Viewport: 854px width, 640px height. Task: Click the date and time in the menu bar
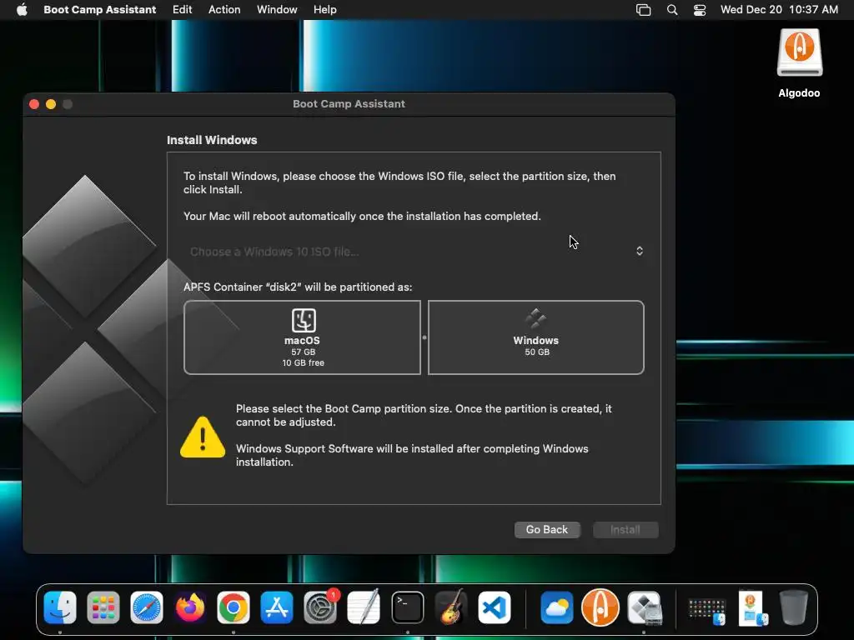click(779, 9)
